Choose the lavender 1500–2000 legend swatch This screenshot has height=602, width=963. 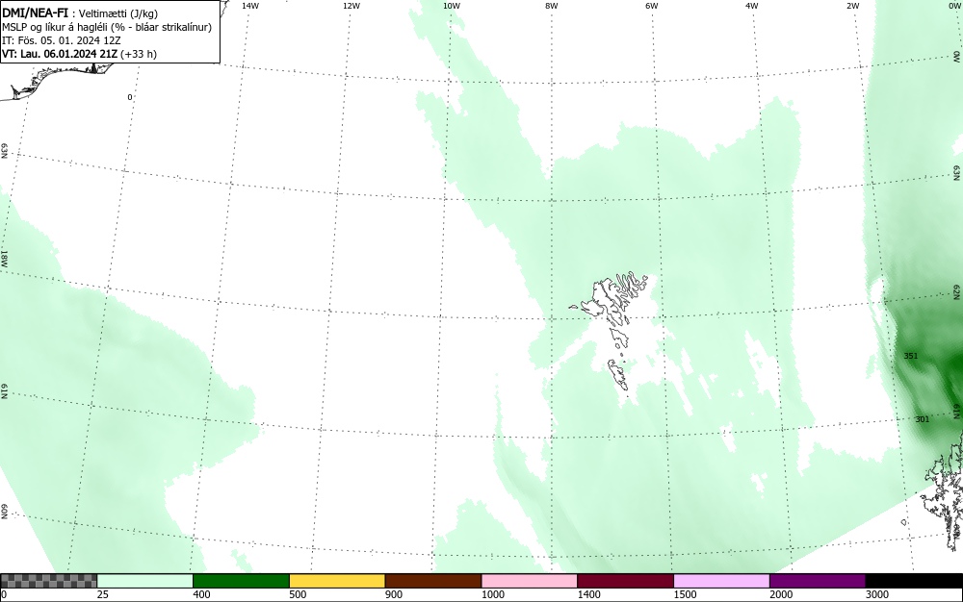[x=721, y=581]
